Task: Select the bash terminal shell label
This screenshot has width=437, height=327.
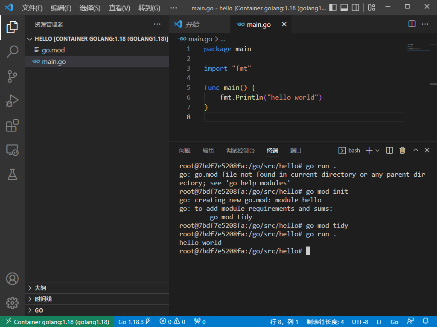Action: (x=349, y=150)
